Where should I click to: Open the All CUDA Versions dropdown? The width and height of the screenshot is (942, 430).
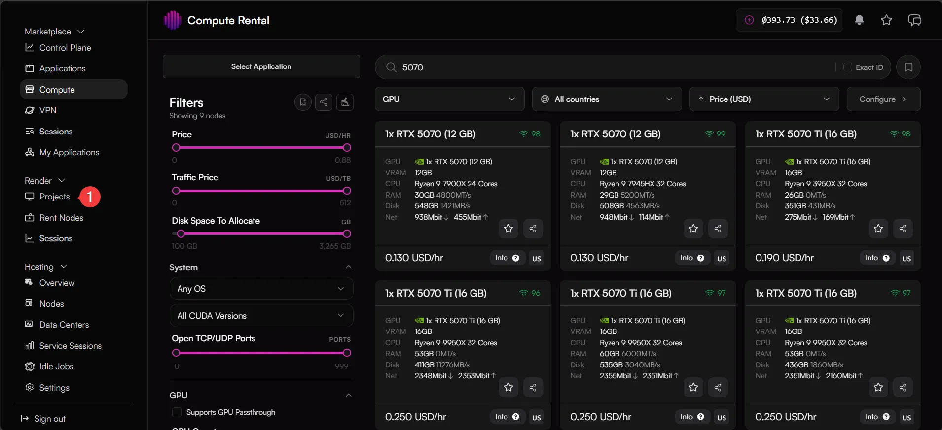(261, 316)
